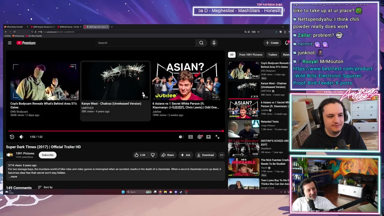This screenshot has height=216, width=384.
Task: Click the search magnifier button
Action: coord(201,43)
